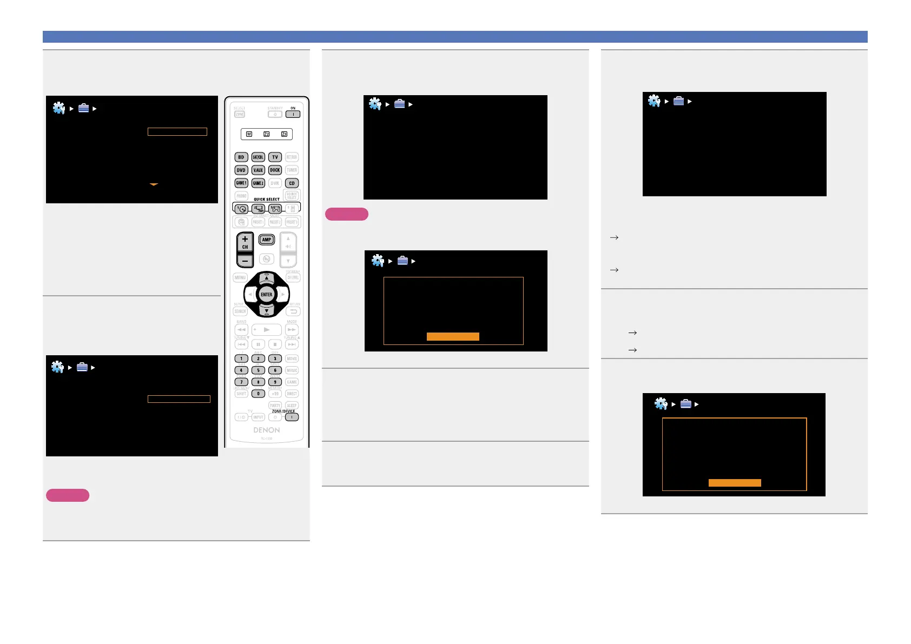This screenshot has height=644, width=911.
Task: Click the play button on remote
Action: 266,329
